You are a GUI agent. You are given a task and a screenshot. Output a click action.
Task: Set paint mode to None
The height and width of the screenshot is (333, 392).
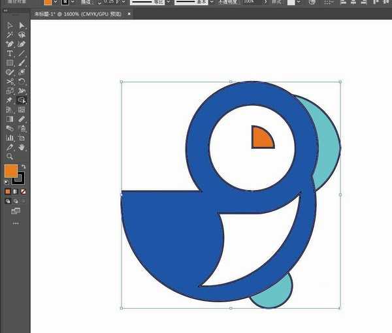pos(24,191)
